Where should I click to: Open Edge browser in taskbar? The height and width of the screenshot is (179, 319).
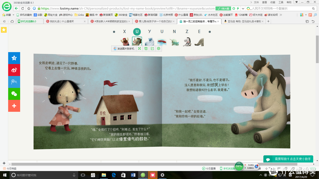(x=114, y=175)
